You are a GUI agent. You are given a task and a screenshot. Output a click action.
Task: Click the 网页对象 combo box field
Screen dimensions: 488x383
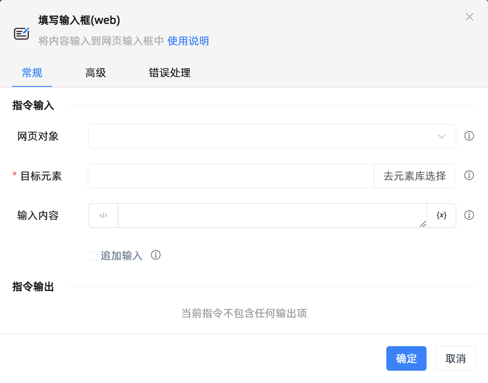[x=272, y=136]
